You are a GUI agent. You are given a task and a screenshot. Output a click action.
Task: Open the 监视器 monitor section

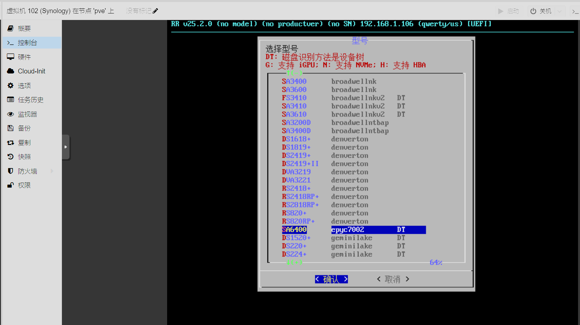pos(32,114)
